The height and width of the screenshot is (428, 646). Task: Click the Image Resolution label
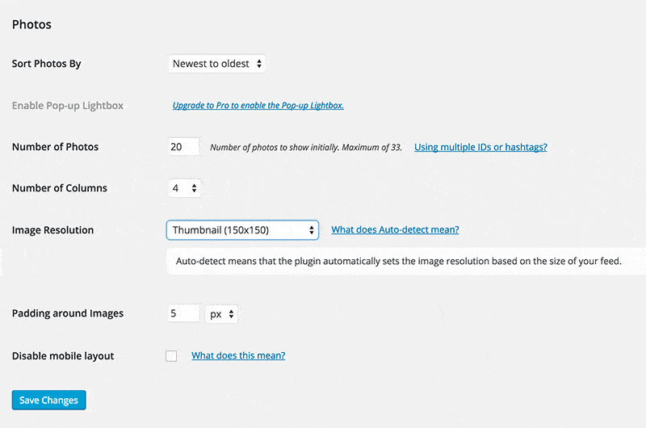[x=53, y=230]
